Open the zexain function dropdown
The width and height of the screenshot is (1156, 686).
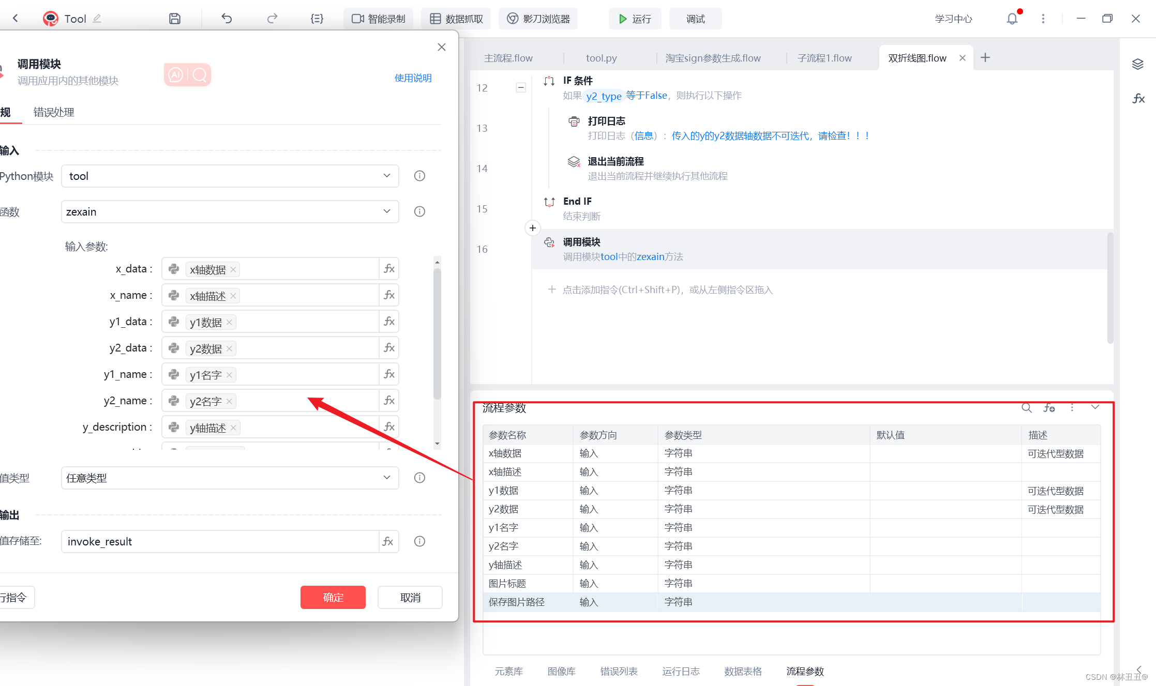[x=230, y=211]
